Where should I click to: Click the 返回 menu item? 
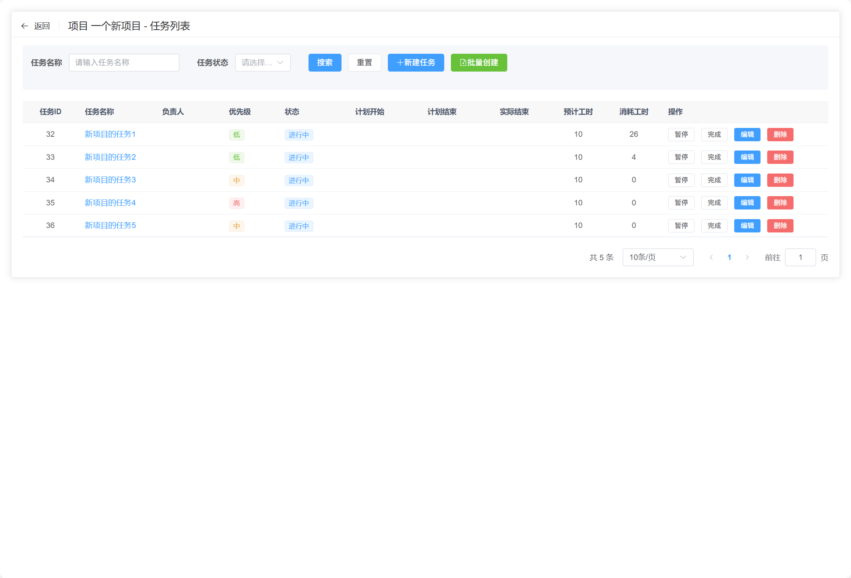(42, 26)
